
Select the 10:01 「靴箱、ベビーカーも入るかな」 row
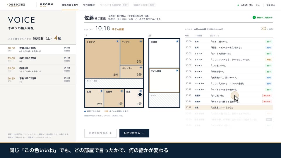click(229, 47)
